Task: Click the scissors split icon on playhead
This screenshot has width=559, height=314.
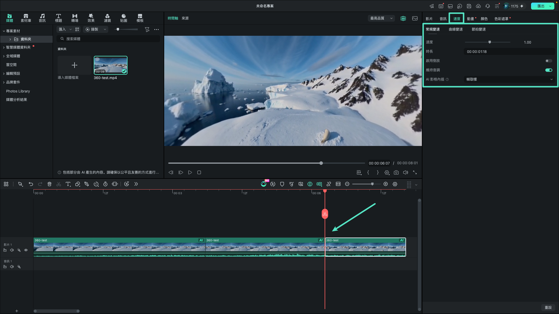Action: click(x=325, y=214)
